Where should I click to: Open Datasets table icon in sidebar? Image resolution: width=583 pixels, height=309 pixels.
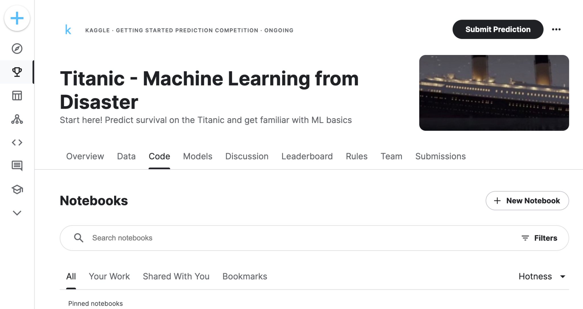point(17,96)
